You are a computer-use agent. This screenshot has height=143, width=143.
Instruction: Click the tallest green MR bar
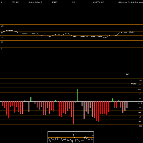click(78, 95)
